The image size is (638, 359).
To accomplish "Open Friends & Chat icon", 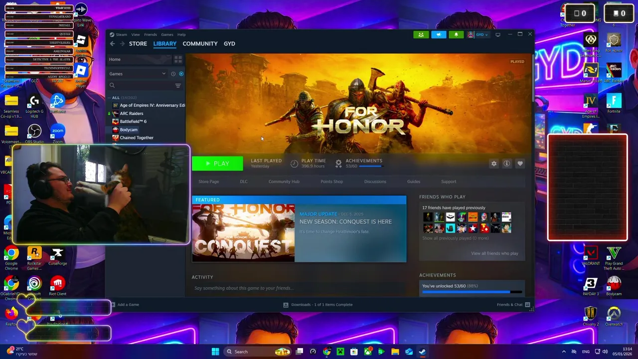I will 527,305.
